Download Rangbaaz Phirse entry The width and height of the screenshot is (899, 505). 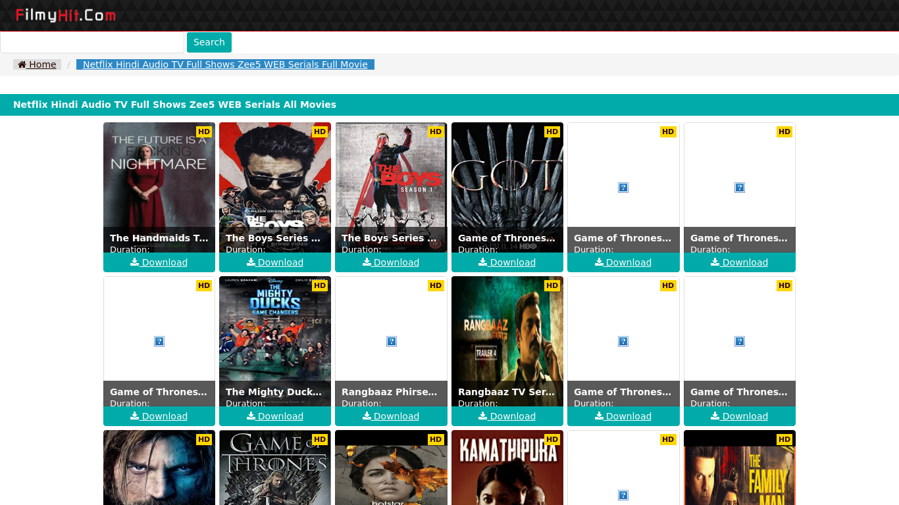[392, 416]
